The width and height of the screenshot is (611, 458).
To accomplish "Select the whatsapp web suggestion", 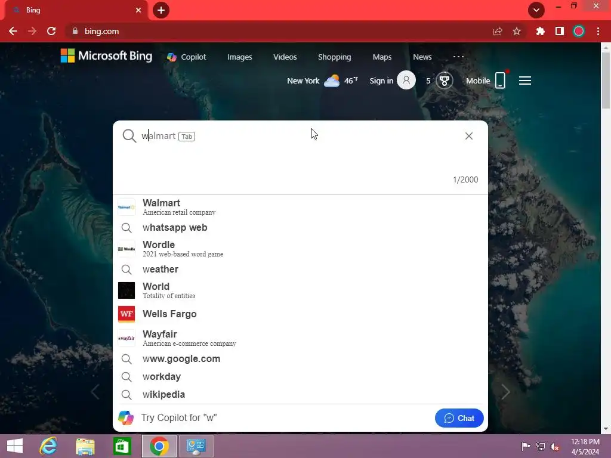I will (x=300, y=227).
